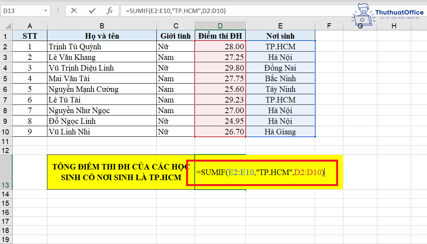Viewport: 427px width, 244px height.
Task: Click the Select All triangle above row headers
Action: point(8,26)
